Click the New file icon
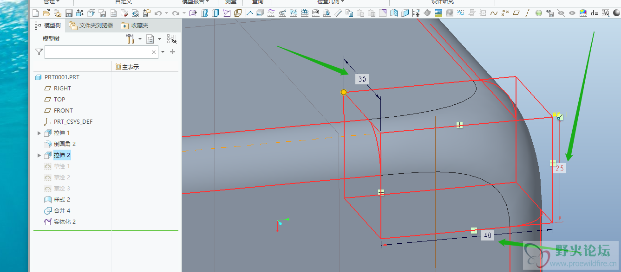The width and height of the screenshot is (621, 272). [35, 13]
